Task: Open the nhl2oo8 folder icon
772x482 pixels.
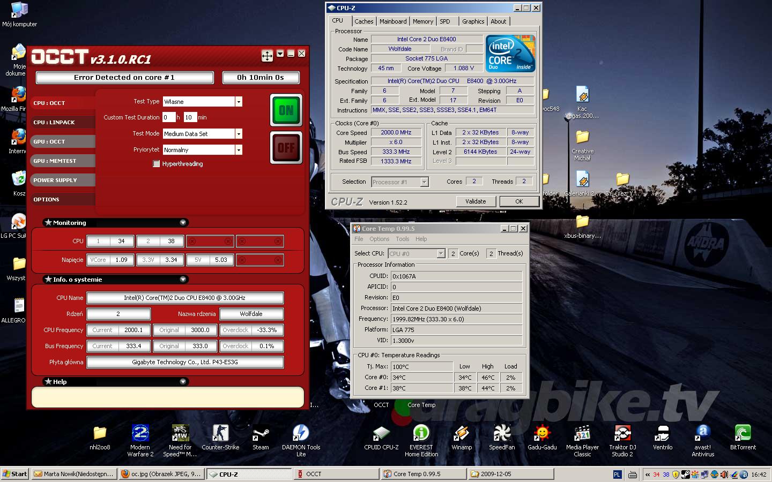Action: [100, 436]
